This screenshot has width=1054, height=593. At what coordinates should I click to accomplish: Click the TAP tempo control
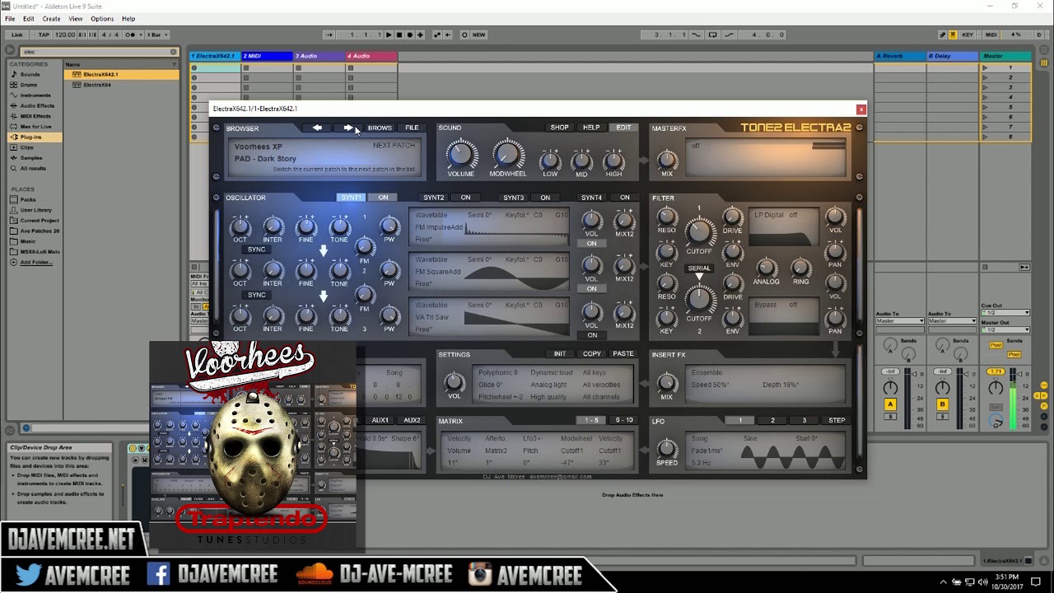pos(44,35)
